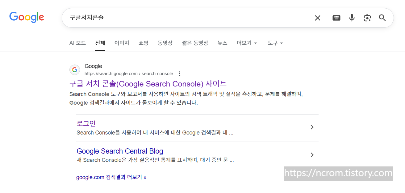
Task: Open the 이미지 tab
Action: [x=122, y=43]
